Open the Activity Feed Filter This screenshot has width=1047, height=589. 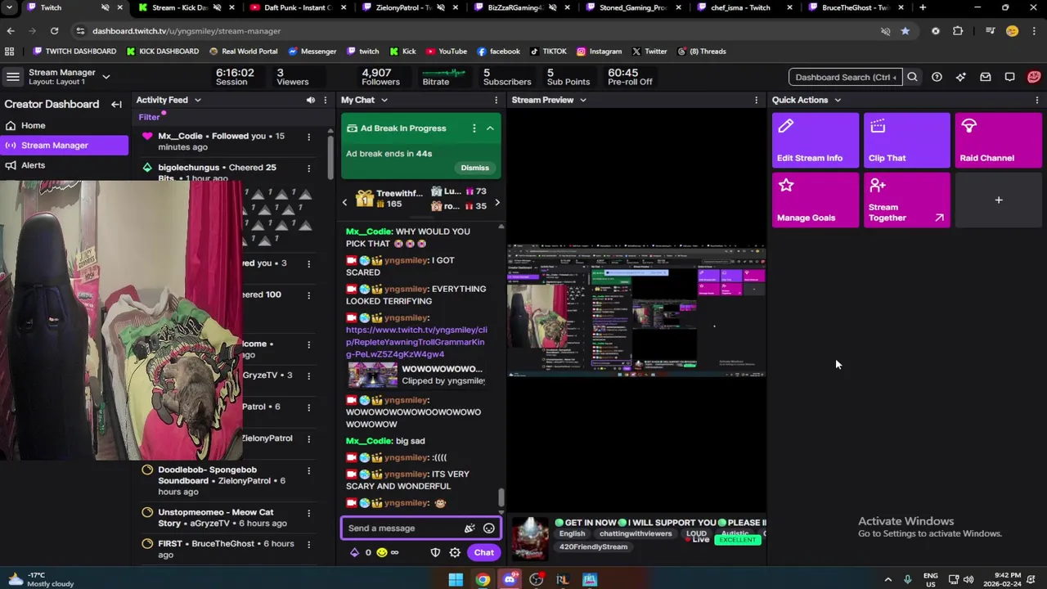[149, 117]
